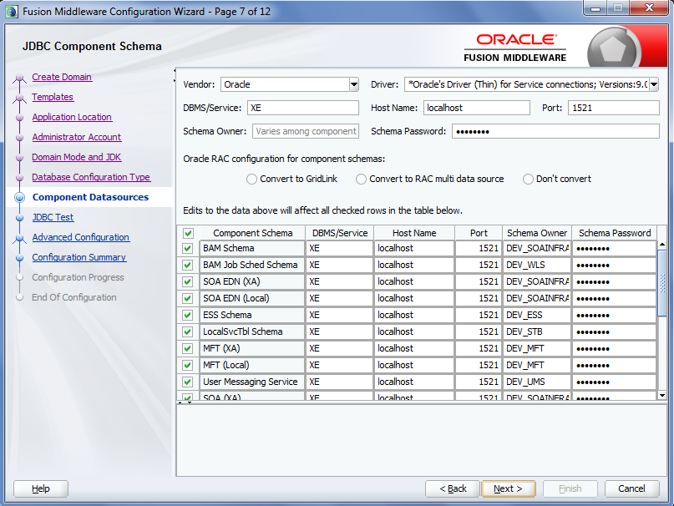Close the Configuration Wizard window
Image resolution: width=674 pixels, height=506 pixels.
point(650,8)
